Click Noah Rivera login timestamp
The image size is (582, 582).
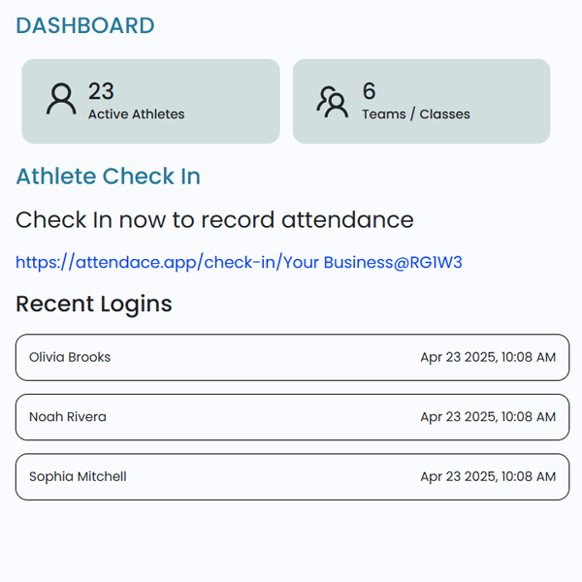pos(488,417)
